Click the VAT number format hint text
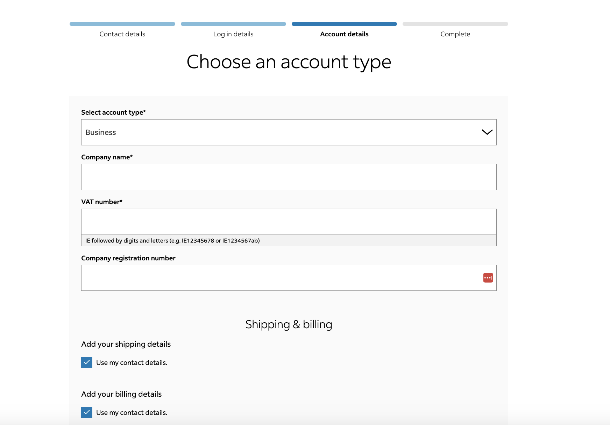This screenshot has width=610, height=425. [x=172, y=240]
